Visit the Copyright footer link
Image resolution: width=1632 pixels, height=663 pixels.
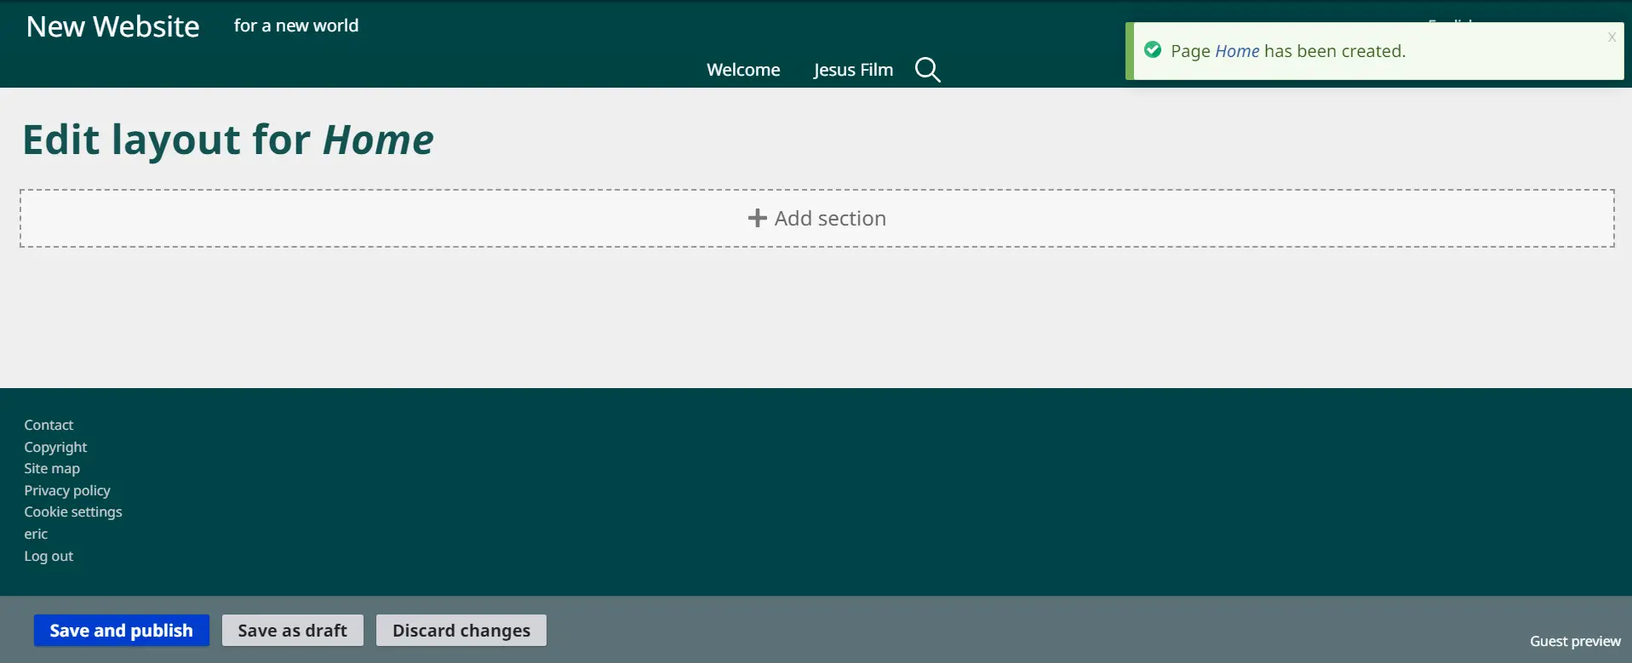pos(55,447)
